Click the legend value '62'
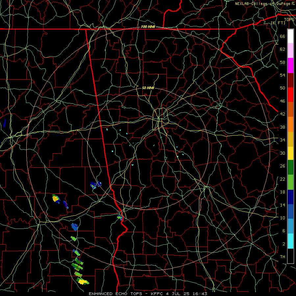This screenshot has width=296, height=296. (283, 49)
